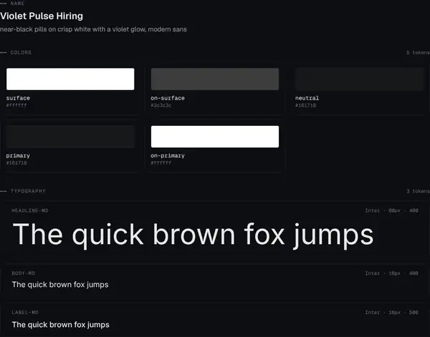Viewport: 430px width, 337px height.
Task: Click the HEADLINE-MD label
Action: [30, 210]
